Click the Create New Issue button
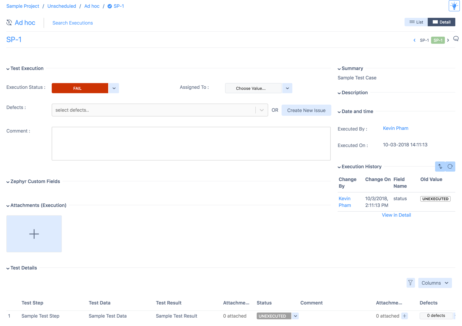The height and width of the screenshot is (326, 462). [306, 110]
